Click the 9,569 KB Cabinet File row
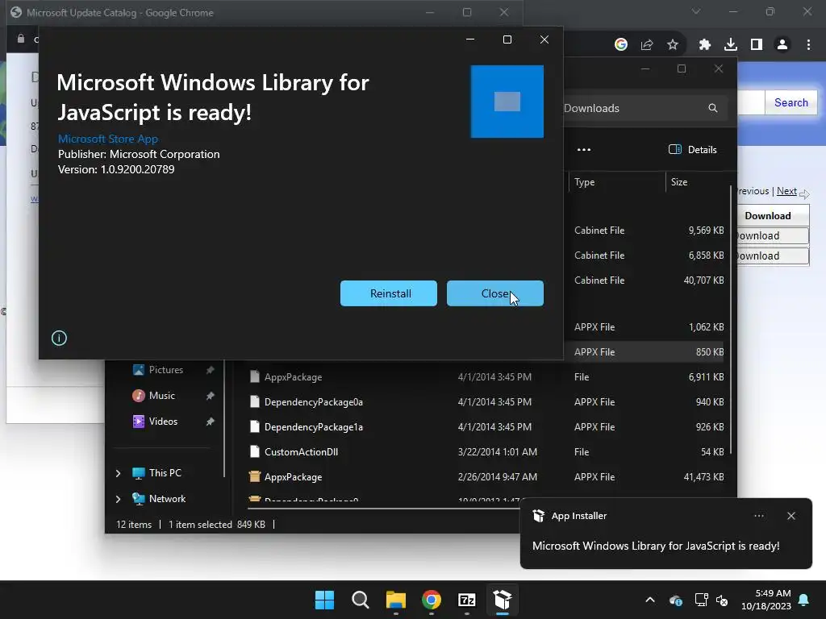Screen dimensions: 826x619 click(644, 230)
